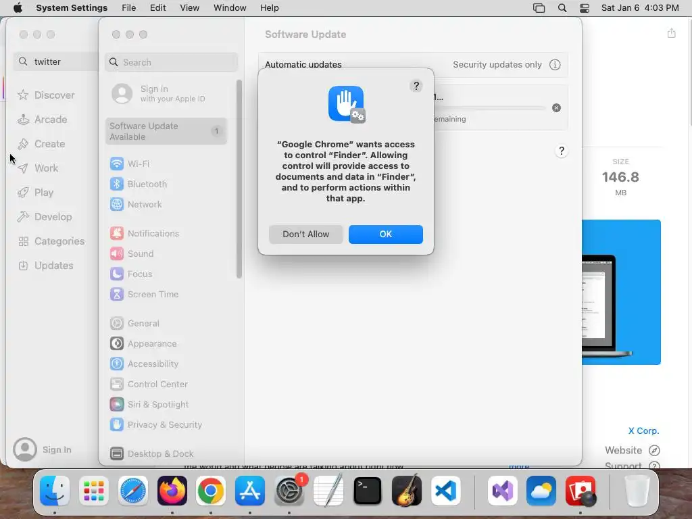Click the App Store share icon
Screen dimensions: 692x519
pos(671,33)
